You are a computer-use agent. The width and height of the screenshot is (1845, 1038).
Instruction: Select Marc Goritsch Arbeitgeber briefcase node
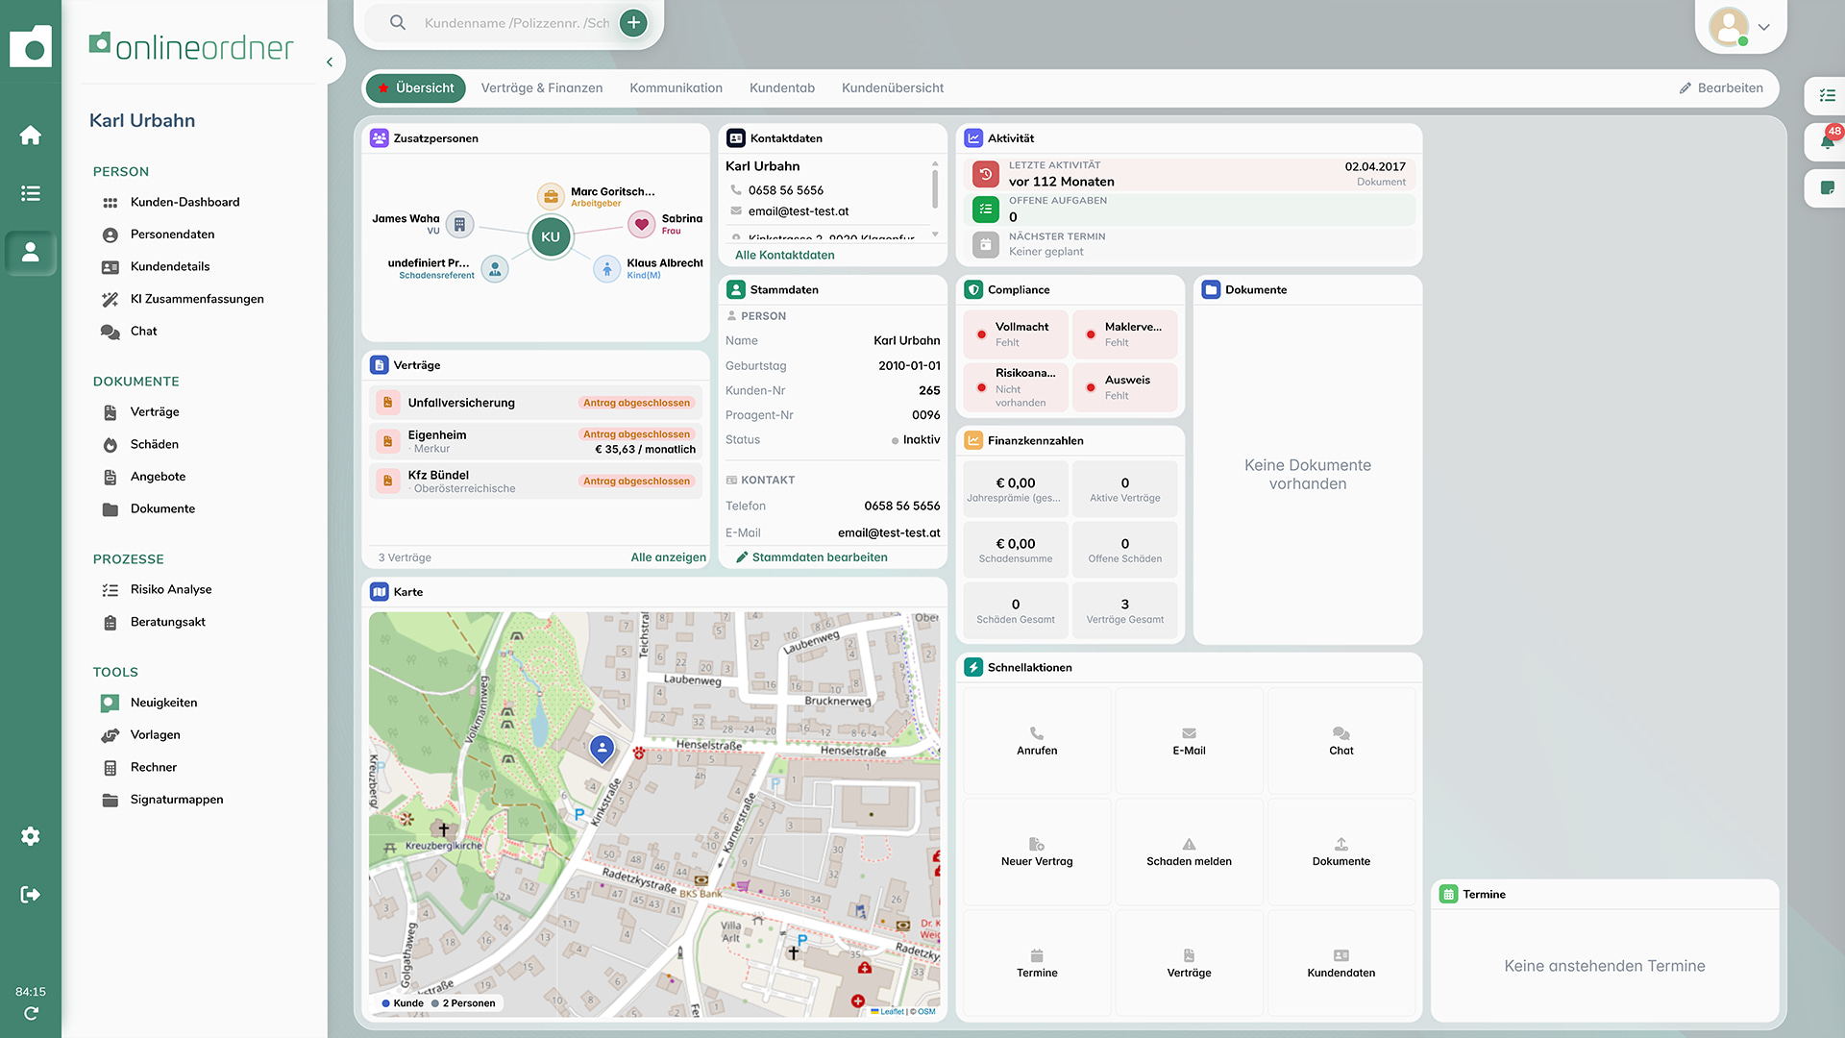551,197
